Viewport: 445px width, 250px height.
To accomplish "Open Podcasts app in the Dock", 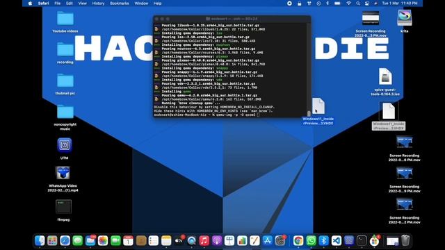I will 217,241.
